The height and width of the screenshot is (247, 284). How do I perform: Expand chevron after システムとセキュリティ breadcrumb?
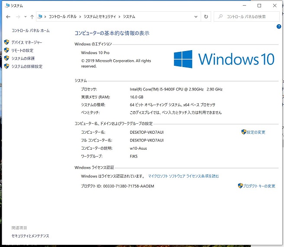(x=119, y=17)
